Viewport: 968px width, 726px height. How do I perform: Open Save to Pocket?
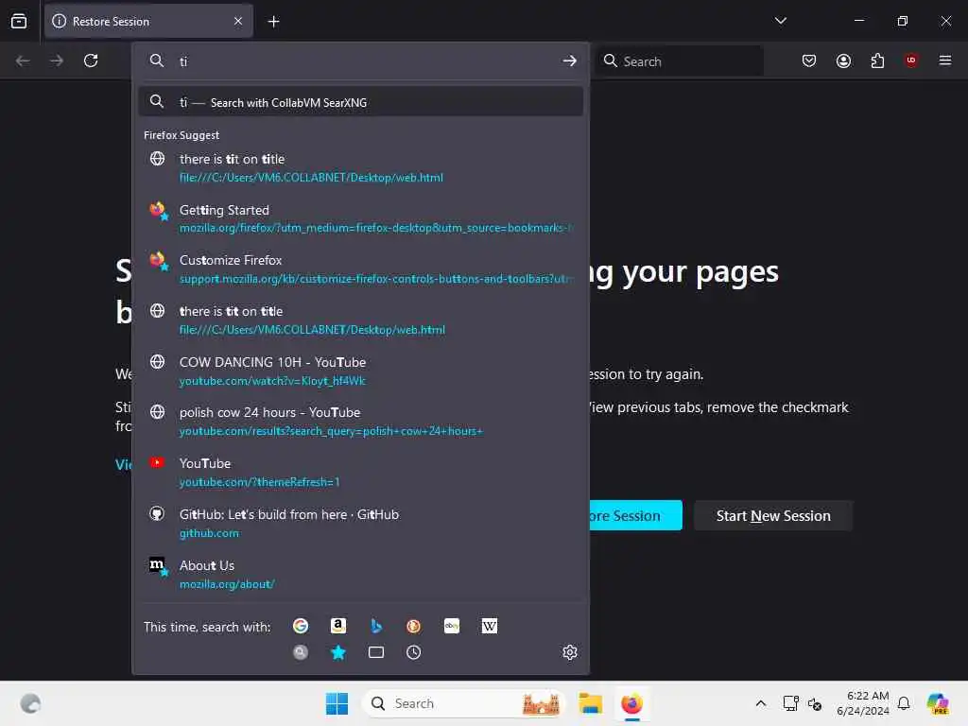click(809, 60)
